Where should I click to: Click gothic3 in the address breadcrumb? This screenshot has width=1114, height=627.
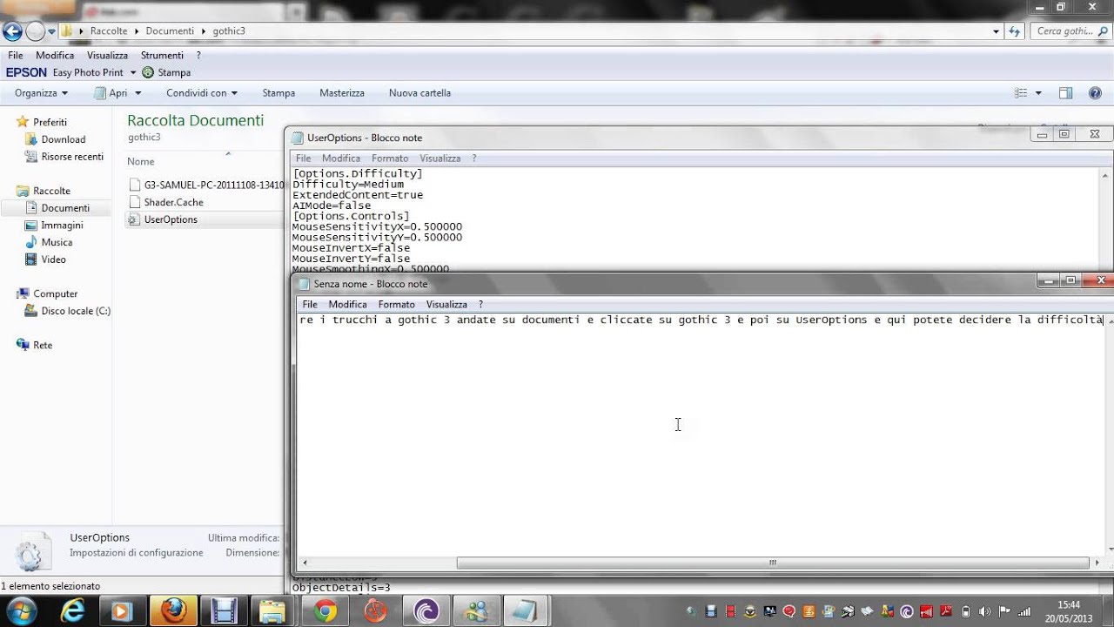pos(229,31)
